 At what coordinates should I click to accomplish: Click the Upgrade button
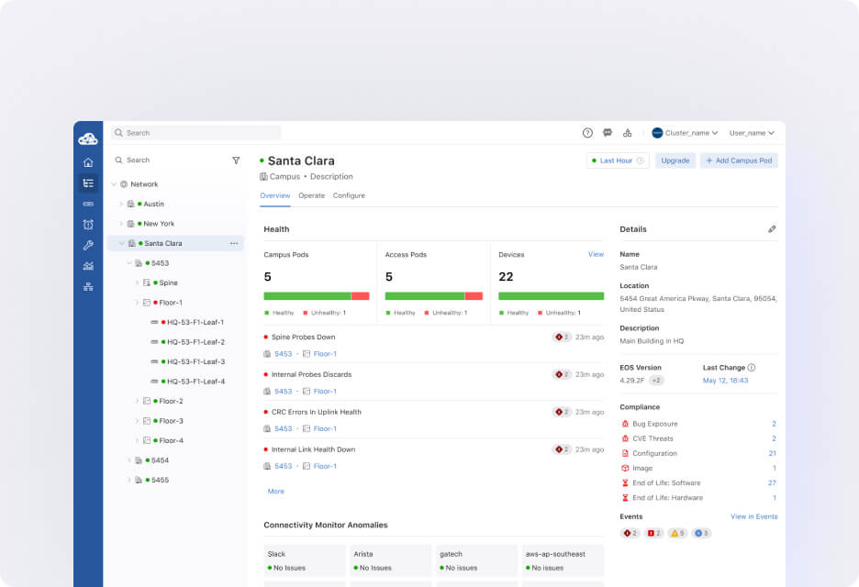(675, 161)
